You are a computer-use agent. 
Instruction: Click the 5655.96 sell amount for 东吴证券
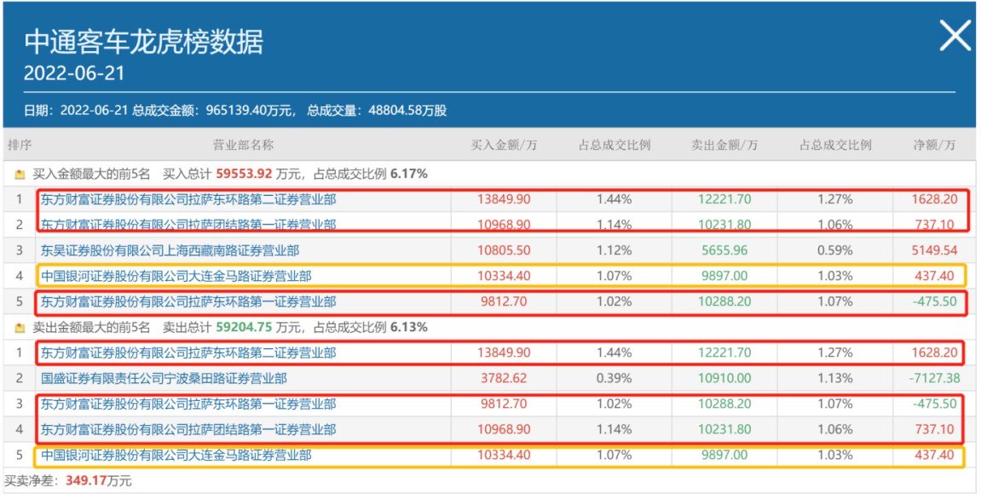(724, 250)
